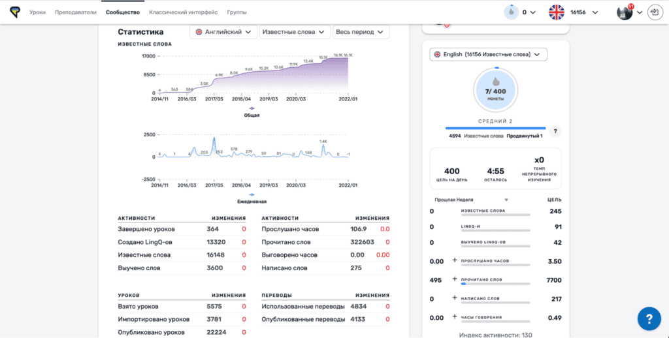Open the user avatar with notification badge
This screenshot has height=338, width=669.
click(x=625, y=12)
